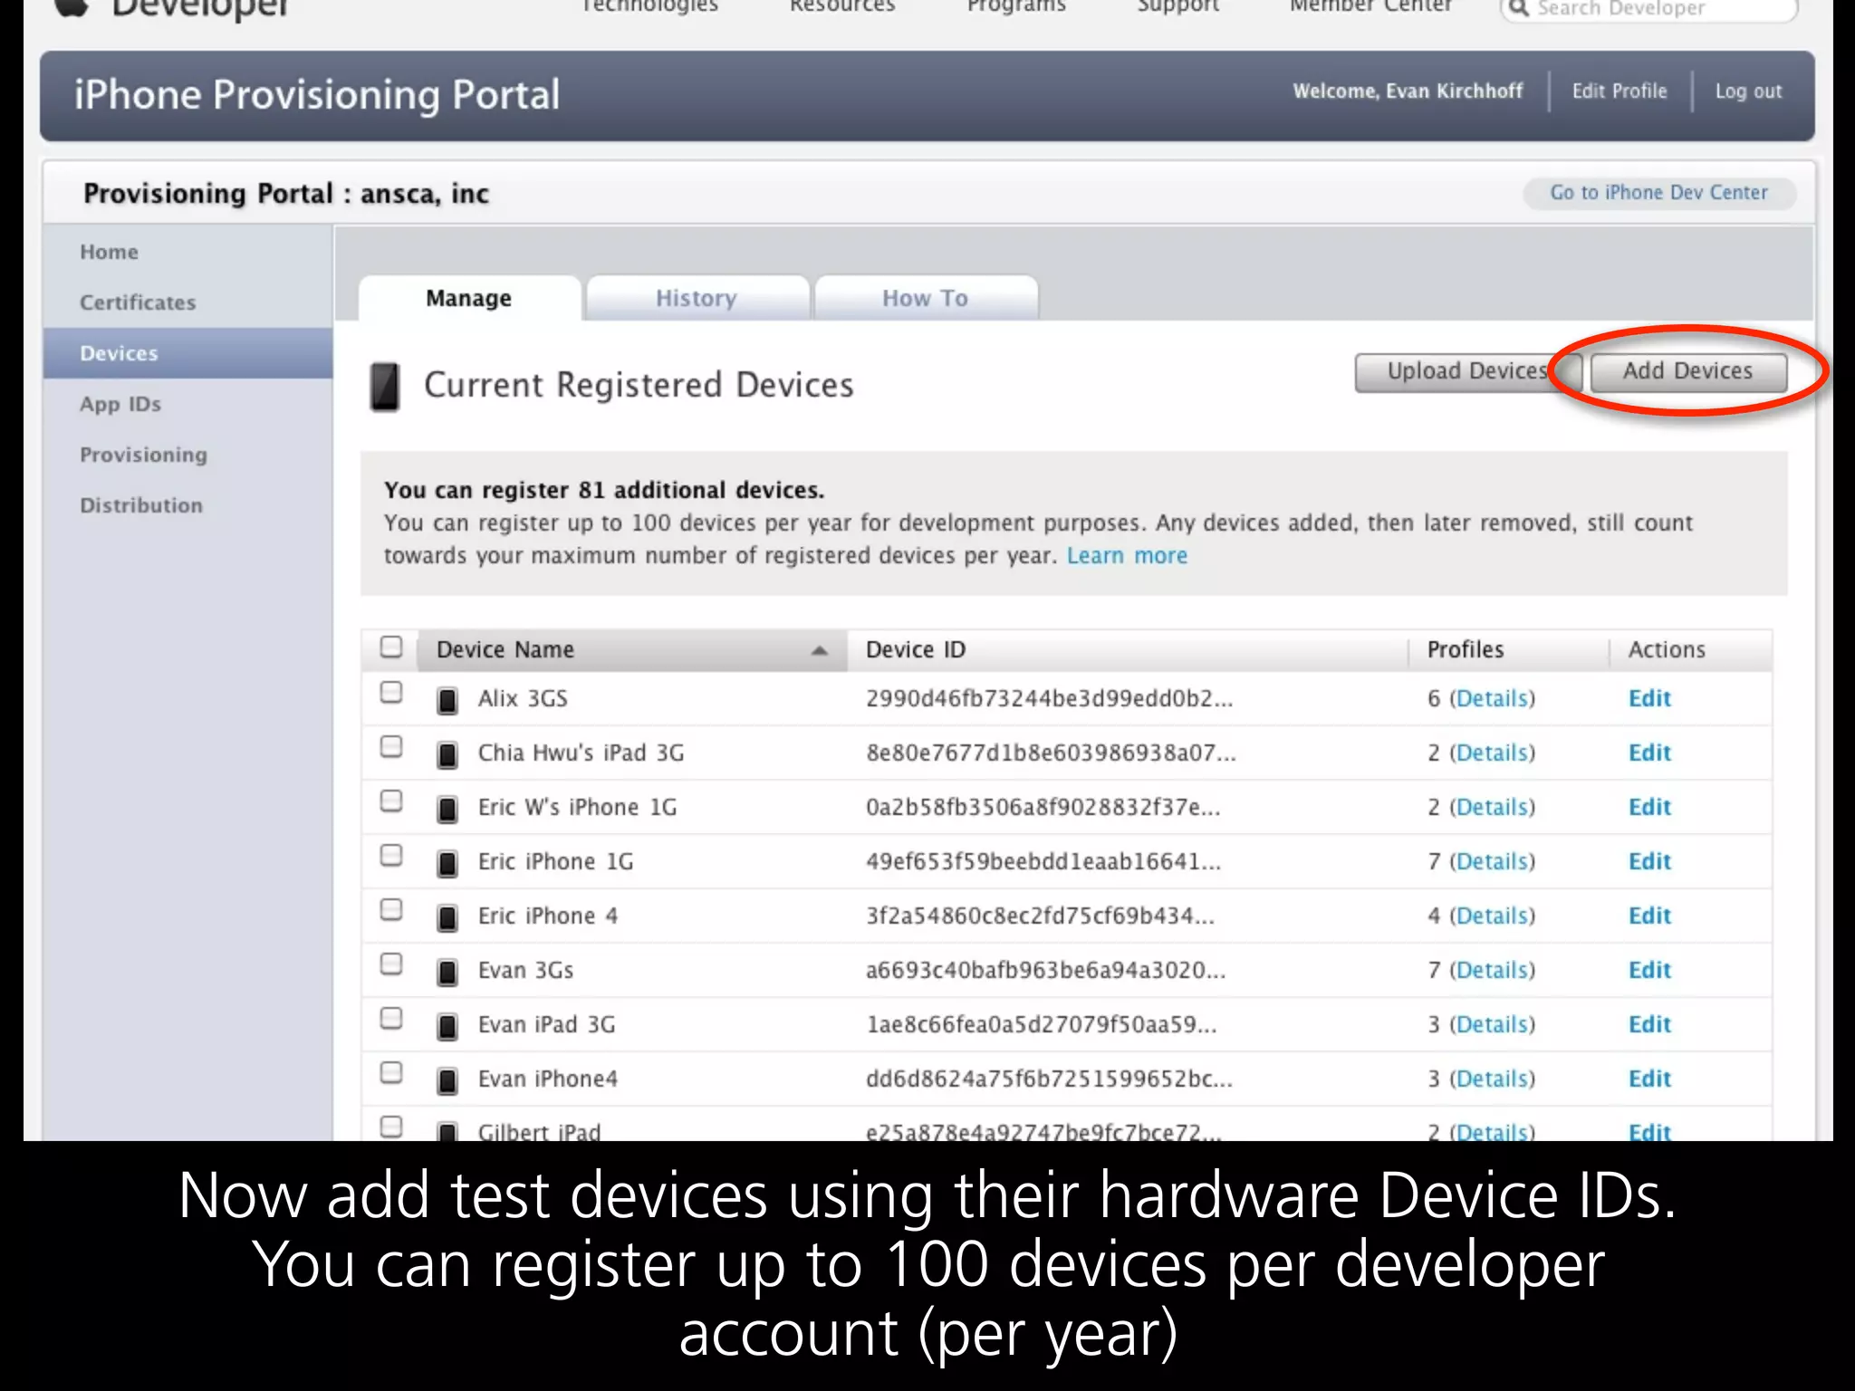
Task: Click the Search Developer field
Action: [1648, 9]
